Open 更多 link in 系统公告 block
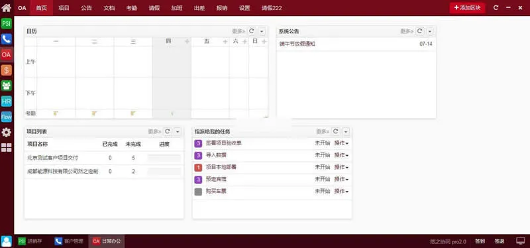 [x=407, y=31]
